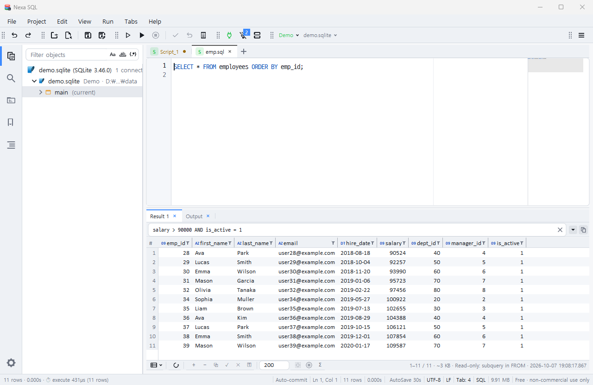This screenshot has width=593, height=385.
Task: Open a script file from toolbar
Action: [69, 35]
